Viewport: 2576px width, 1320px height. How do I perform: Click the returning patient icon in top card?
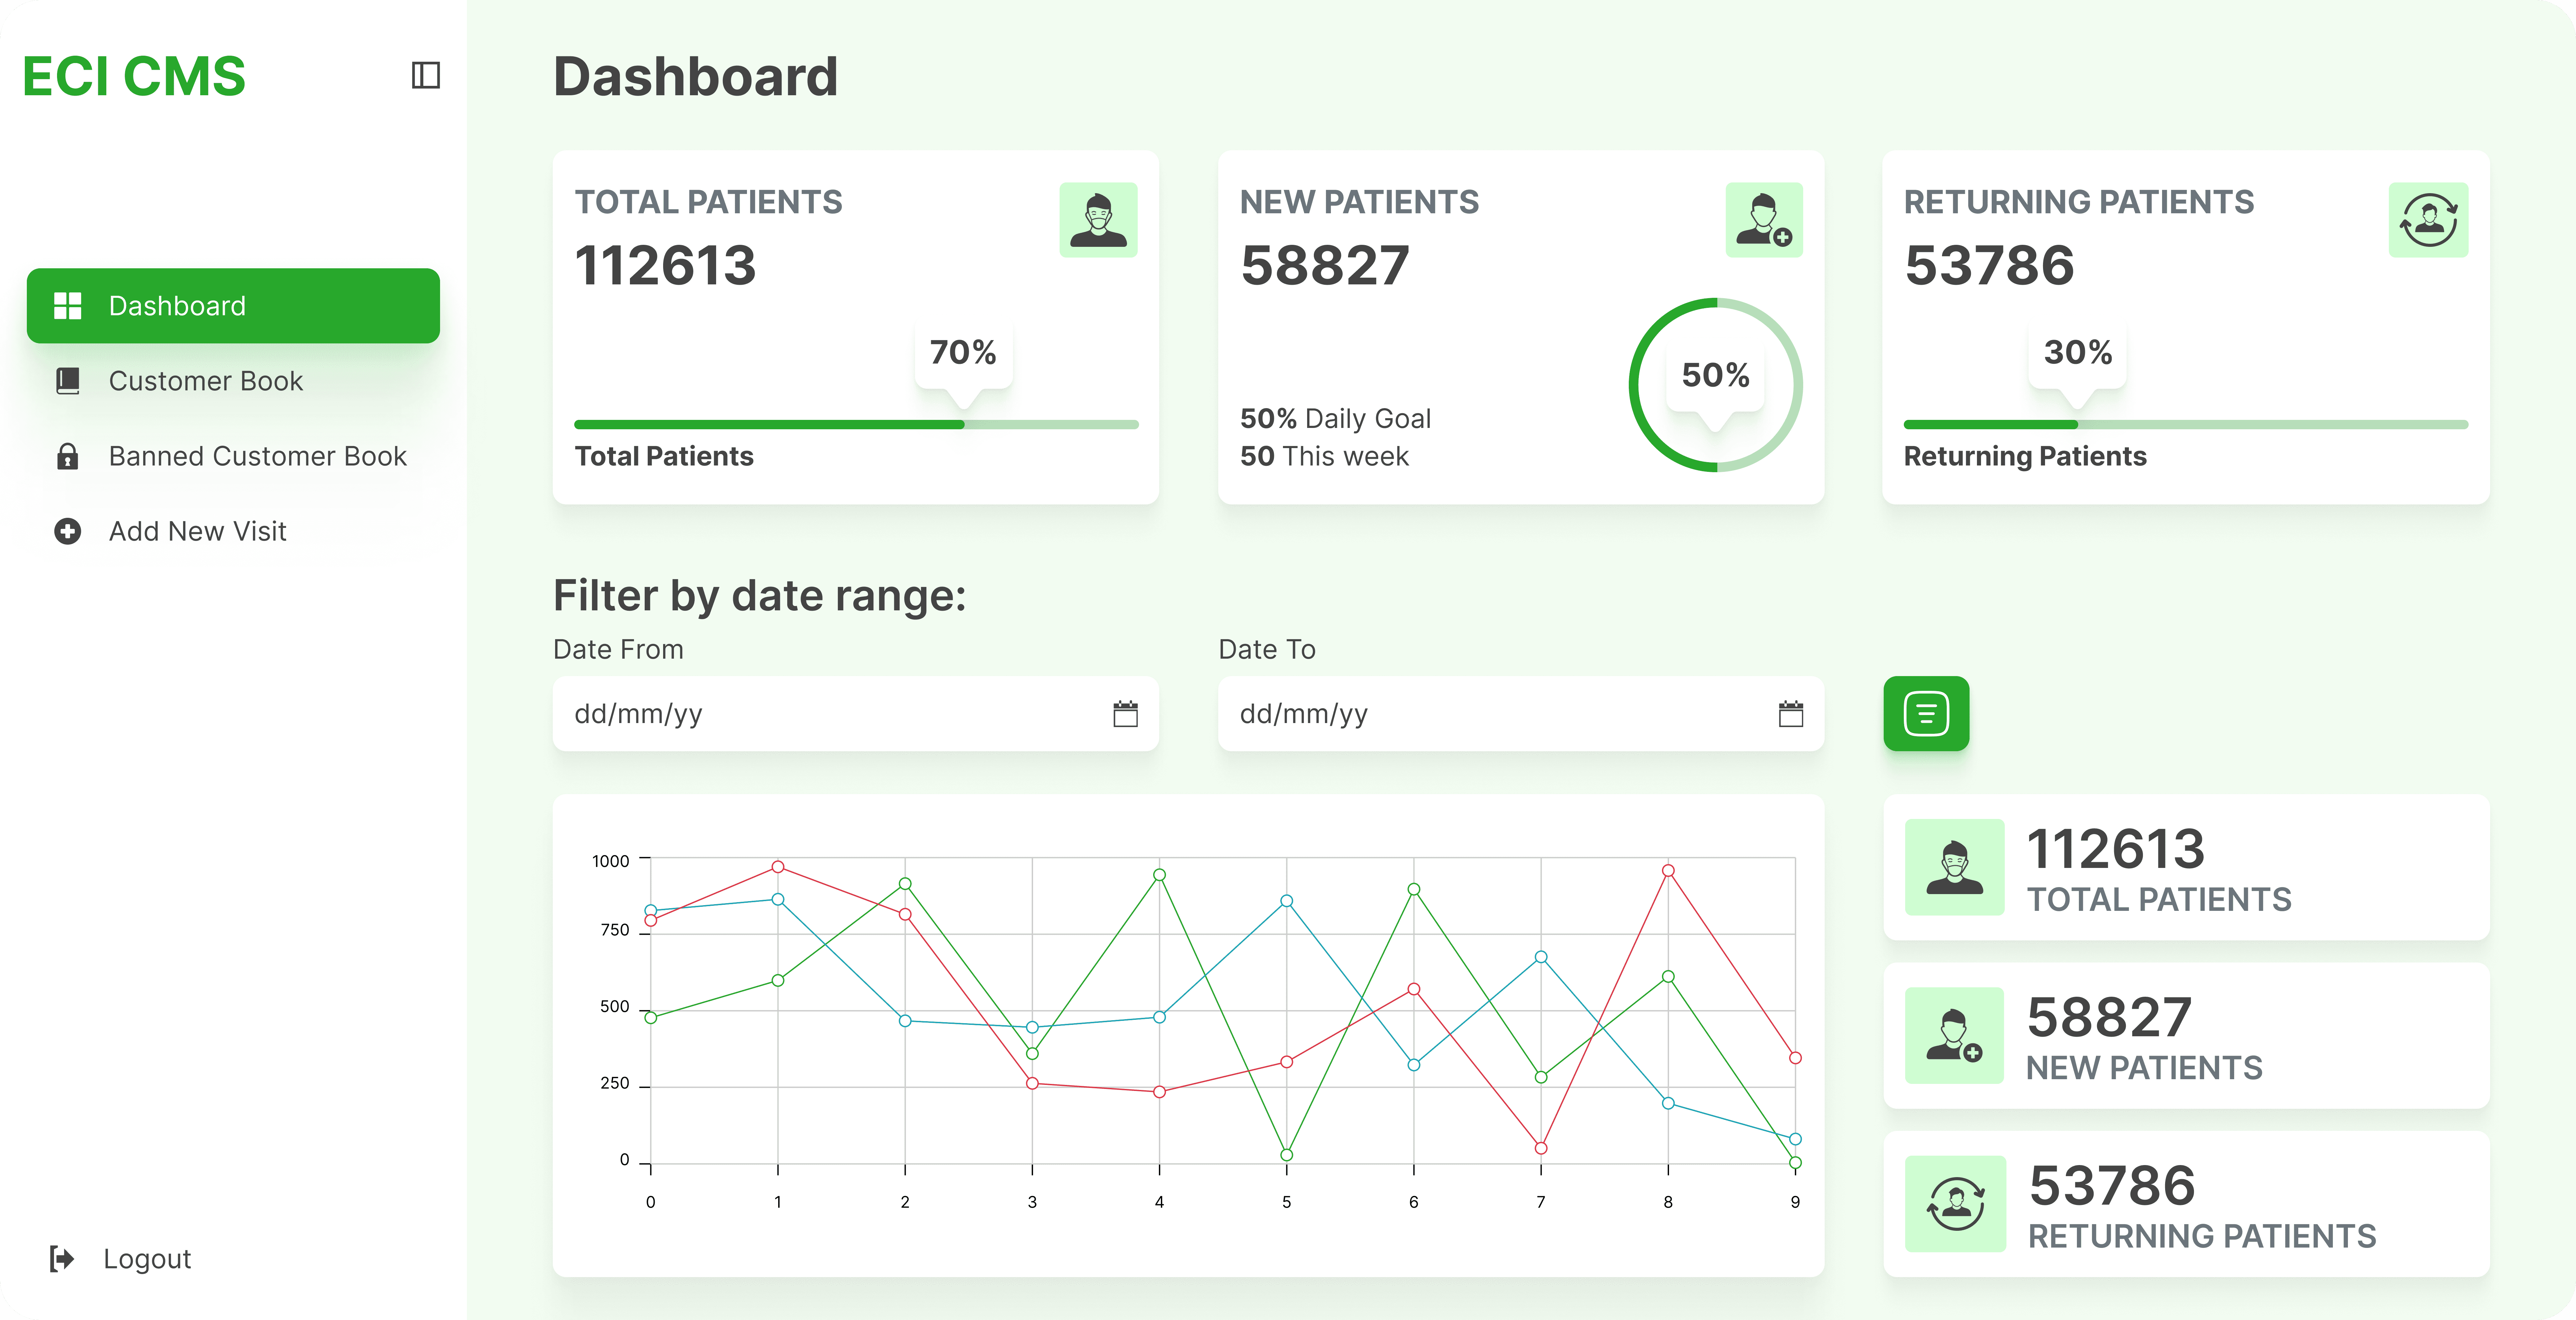[x=2428, y=220]
